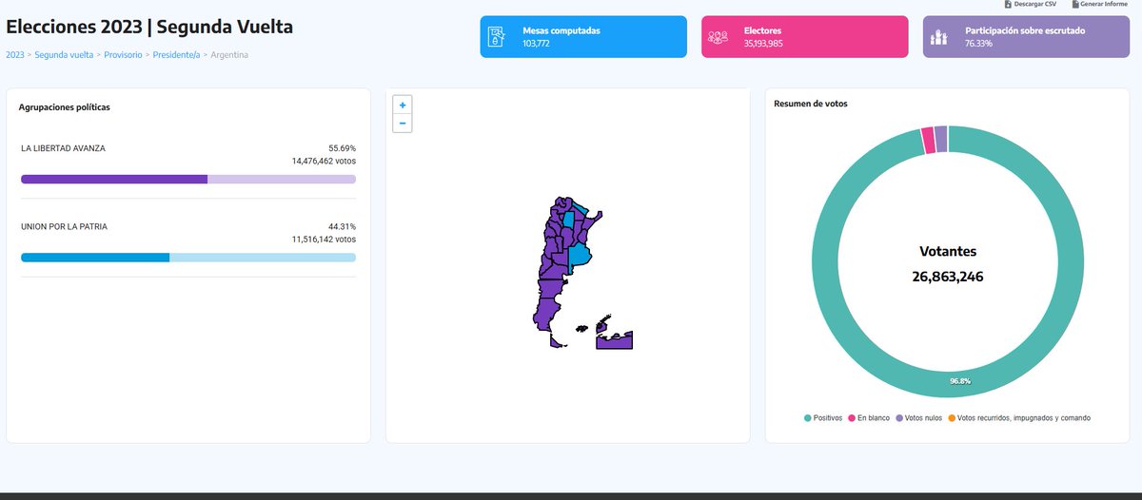Click LA LIBERTAD AVANZA party name
1142x500 pixels.
pyautogui.click(x=63, y=148)
